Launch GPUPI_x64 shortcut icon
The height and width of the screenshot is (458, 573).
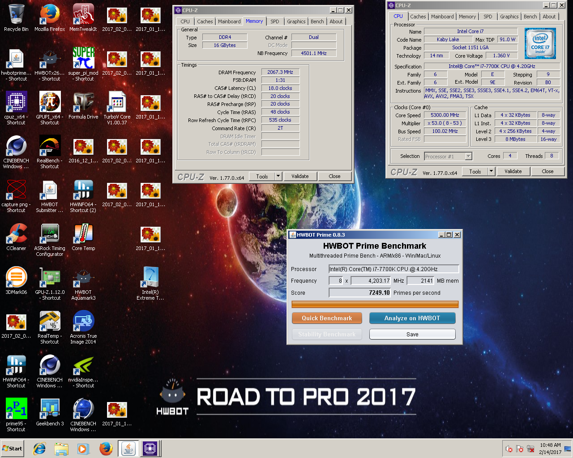pyautogui.click(x=50, y=108)
